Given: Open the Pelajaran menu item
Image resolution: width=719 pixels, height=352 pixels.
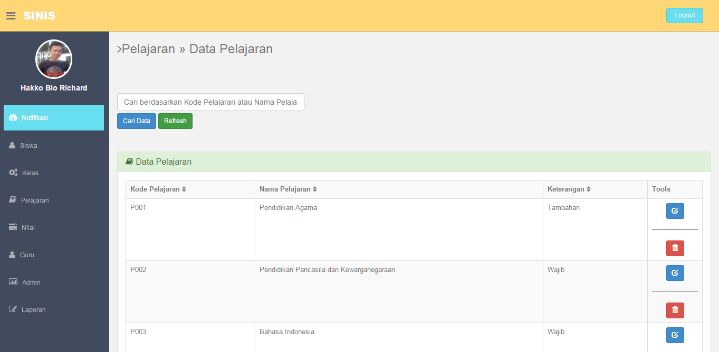Looking at the screenshot, I should click(x=54, y=200).
